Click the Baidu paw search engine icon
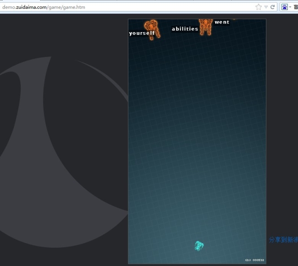 tap(284, 7)
